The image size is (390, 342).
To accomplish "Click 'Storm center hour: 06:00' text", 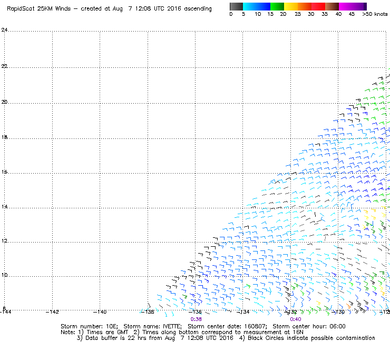I will point(309,326).
